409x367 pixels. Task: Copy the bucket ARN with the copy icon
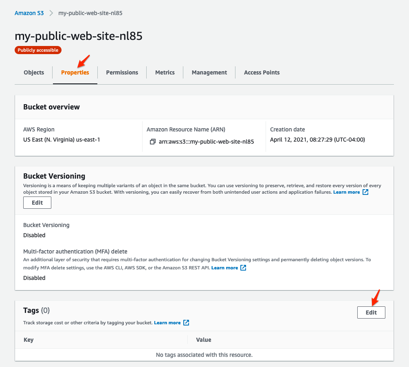[x=153, y=142]
